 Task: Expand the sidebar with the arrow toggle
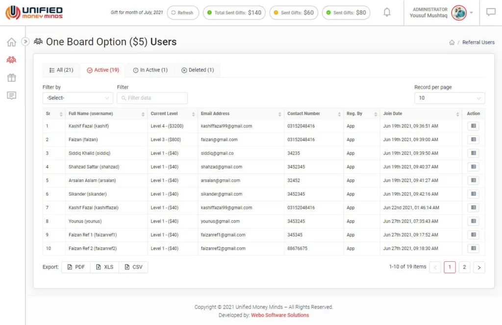click(25, 42)
